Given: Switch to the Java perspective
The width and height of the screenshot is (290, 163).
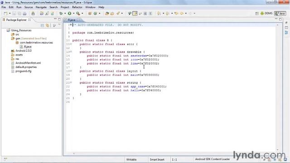Looking at the screenshot, I should (x=280, y=14).
